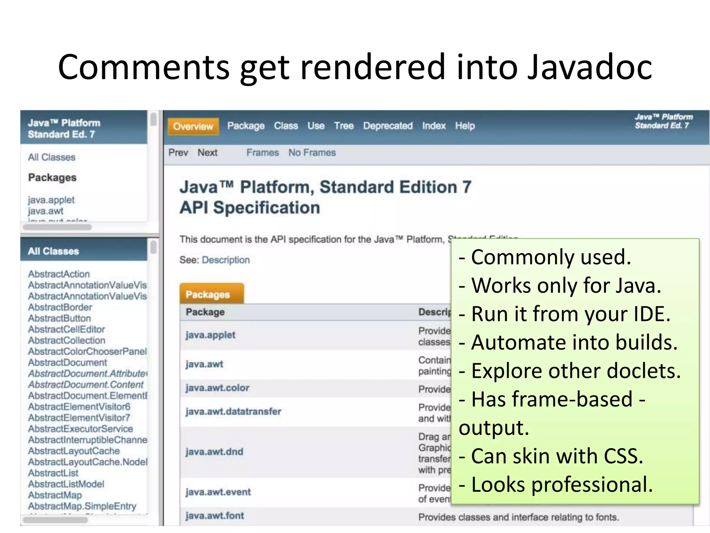
Task: Open the java.awt.datatransfer package link
Action: (x=233, y=412)
